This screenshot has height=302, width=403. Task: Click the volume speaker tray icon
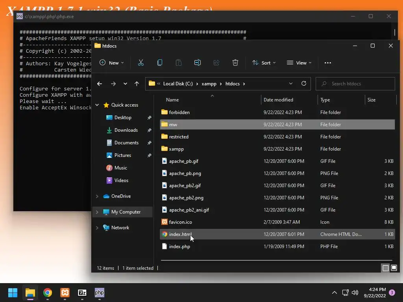pyautogui.click(x=355, y=293)
